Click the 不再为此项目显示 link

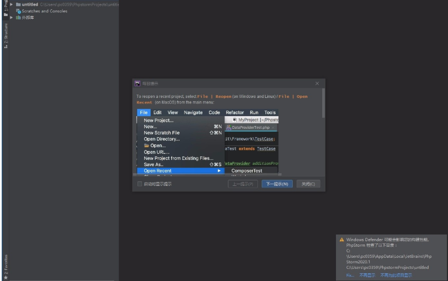point(396,275)
